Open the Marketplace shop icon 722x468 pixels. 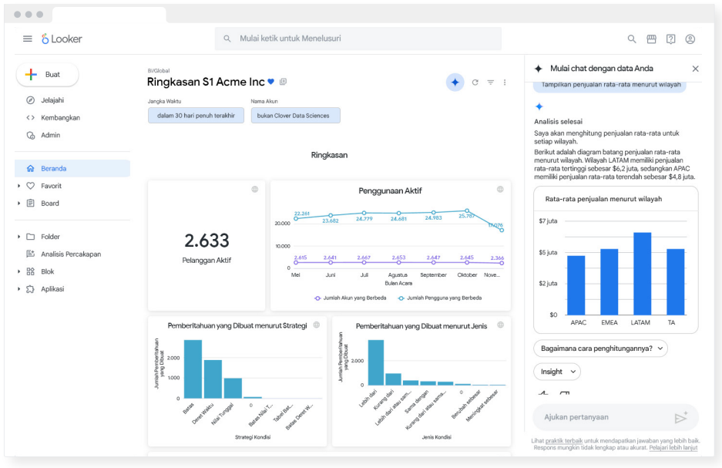(x=651, y=39)
